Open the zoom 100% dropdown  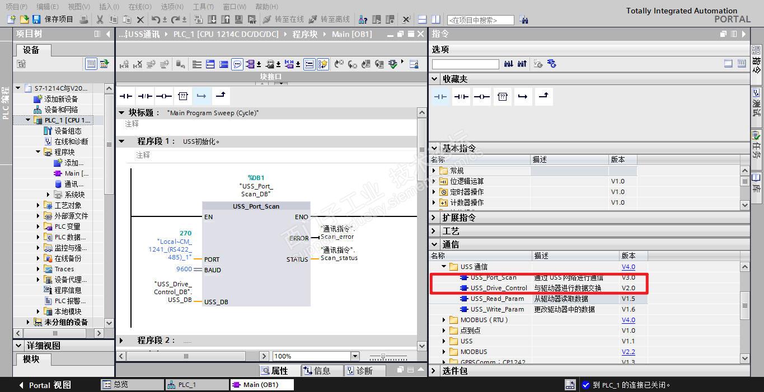(355, 356)
